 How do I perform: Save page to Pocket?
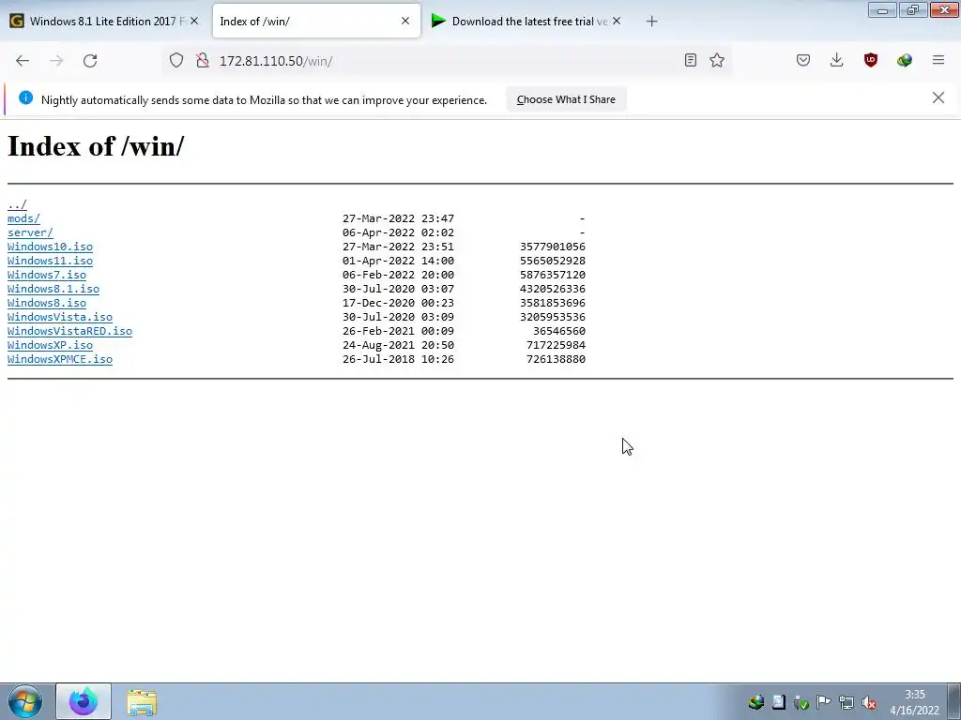click(803, 60)
